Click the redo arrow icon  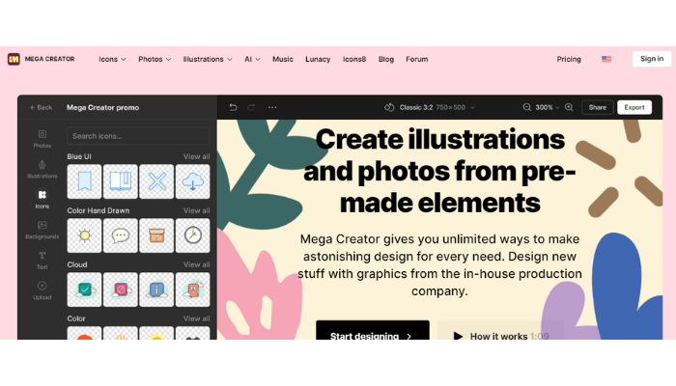[x=251, y=107]
